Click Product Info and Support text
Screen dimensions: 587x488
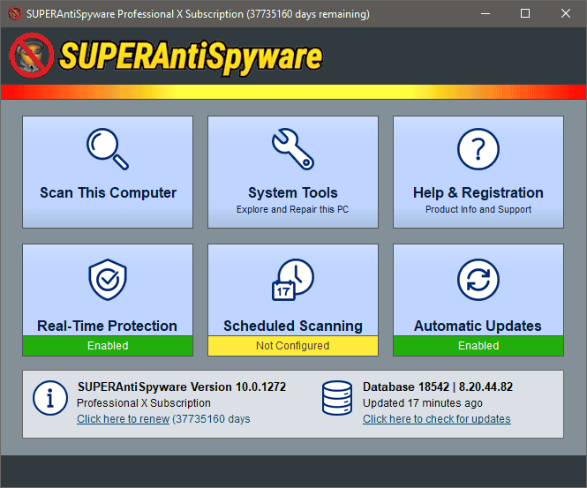pyautogui.click(x=478, y=209)
